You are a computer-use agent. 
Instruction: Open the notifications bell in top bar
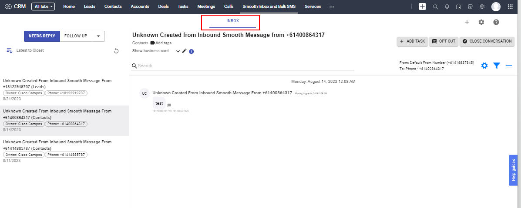click(447, 7)
